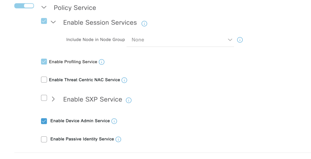The height and width of the screenshot is (159, 311).
Task: Click the Policy Service heading text
Action: [75, 8]
